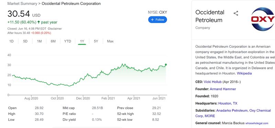Open the whoswholegal.com source link
This screenshot has width=275, height=128.
pyautogui.click(x=257, y=123)
